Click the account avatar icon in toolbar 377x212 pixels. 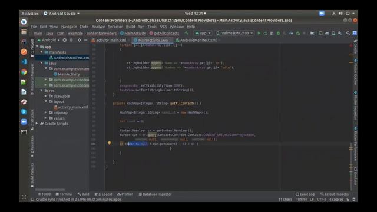coord(355,33)
